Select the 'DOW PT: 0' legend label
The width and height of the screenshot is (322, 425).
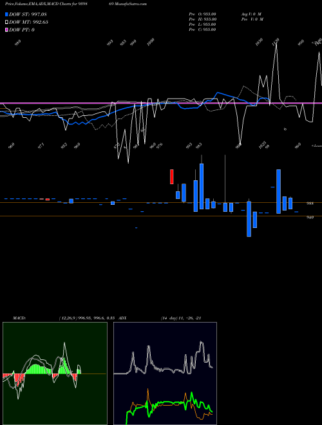pos(22,30)
